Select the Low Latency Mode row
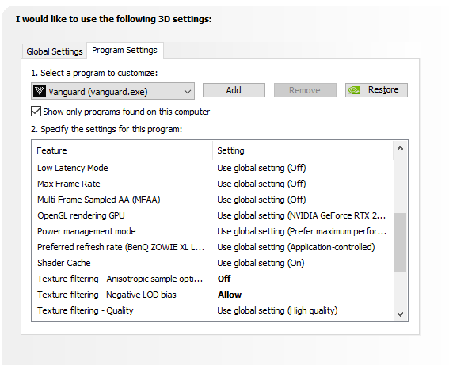This screenshot has width=449, height=365. (x=212, y=168)
